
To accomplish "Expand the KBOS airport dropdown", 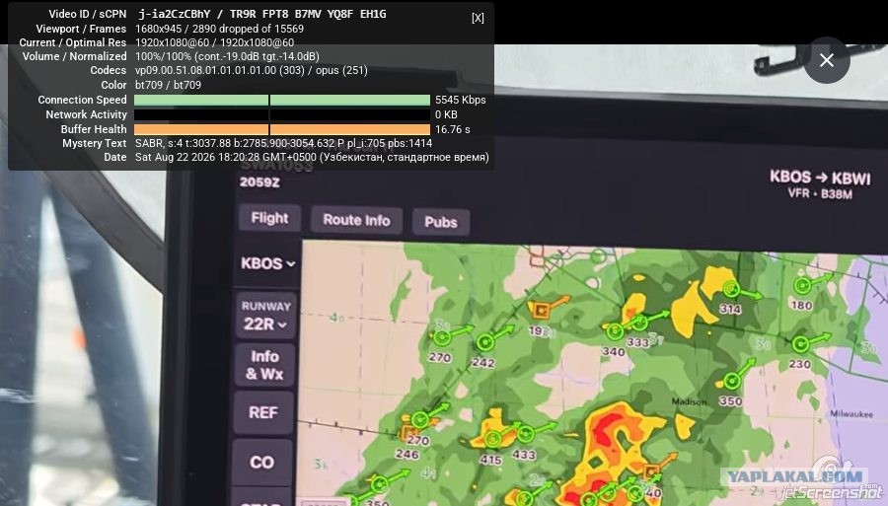I will (267, 263).
